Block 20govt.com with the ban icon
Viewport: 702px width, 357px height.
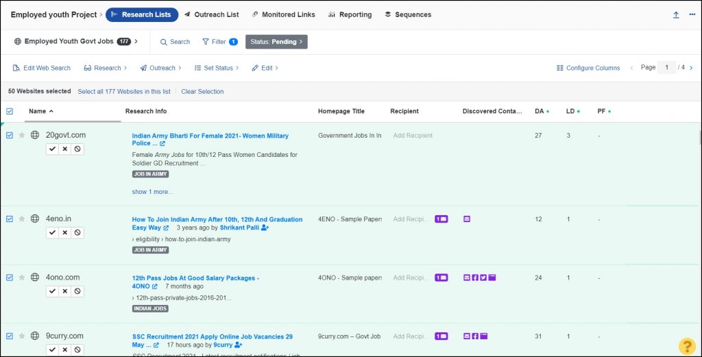[x=77, y=149]
